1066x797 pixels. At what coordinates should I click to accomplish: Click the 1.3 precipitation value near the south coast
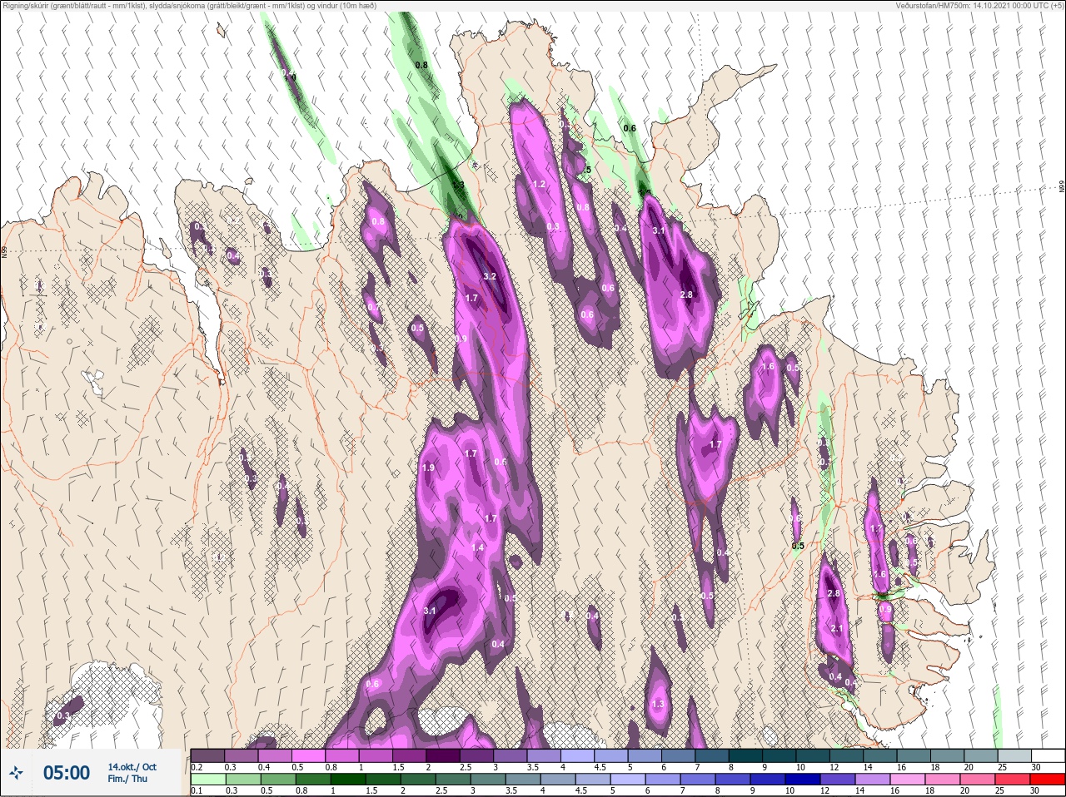click(x=658, y=705)
